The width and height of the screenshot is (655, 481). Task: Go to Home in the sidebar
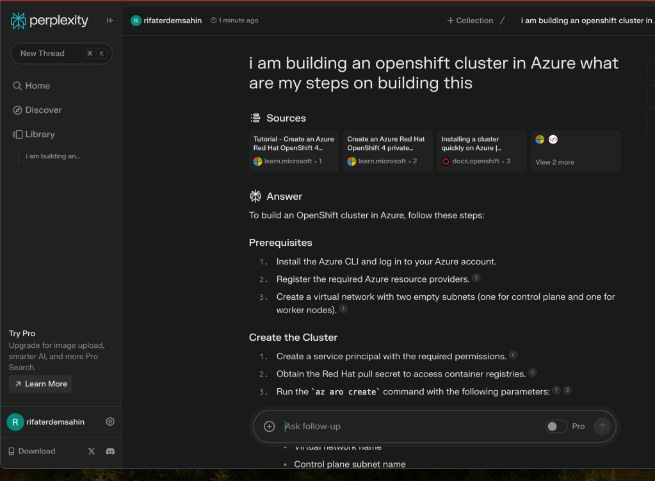(31, 86)
